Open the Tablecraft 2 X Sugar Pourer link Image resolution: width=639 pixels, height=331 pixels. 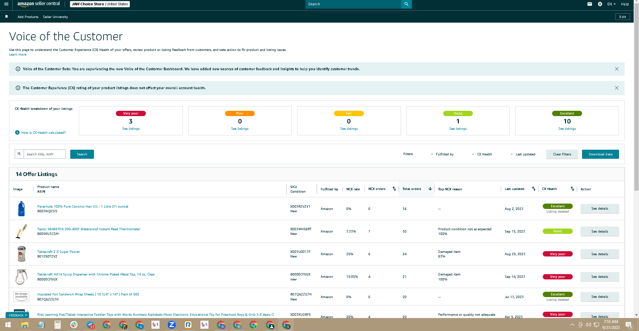[59, 251]
